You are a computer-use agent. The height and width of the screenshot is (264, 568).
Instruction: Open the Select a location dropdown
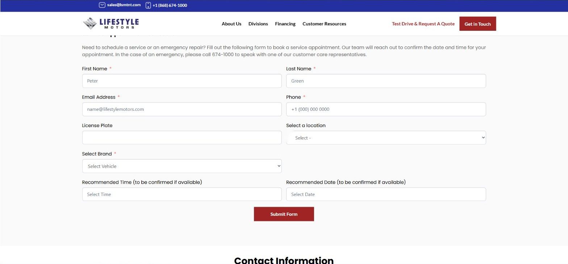click(386, 138)
